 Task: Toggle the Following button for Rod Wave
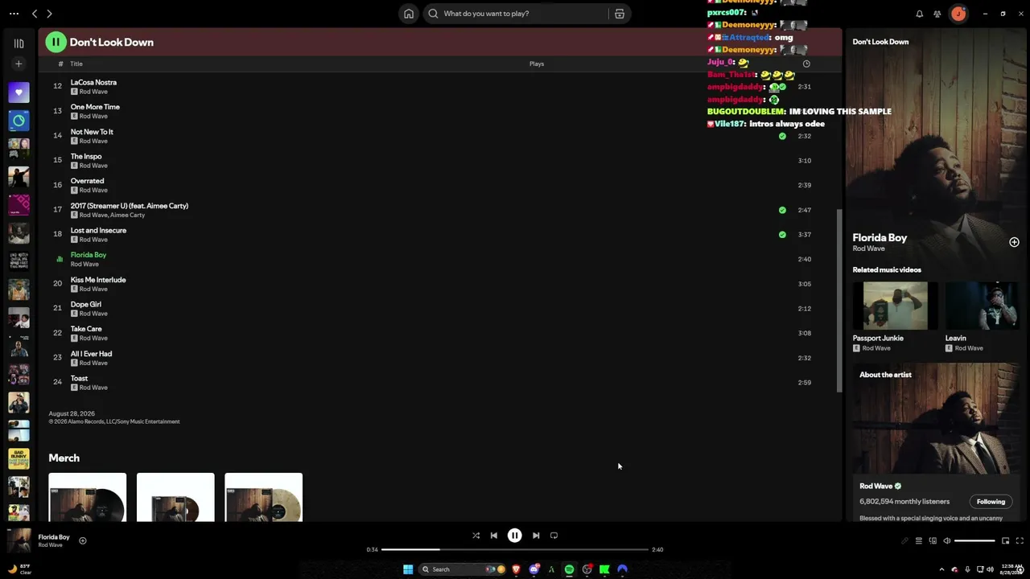[991, 502]
